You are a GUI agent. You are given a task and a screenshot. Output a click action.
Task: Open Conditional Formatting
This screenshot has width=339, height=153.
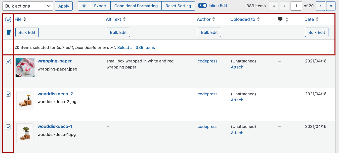[136, 6]
